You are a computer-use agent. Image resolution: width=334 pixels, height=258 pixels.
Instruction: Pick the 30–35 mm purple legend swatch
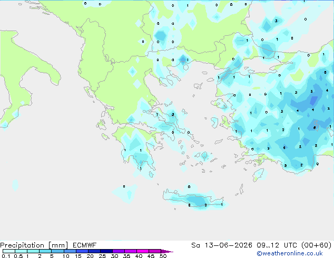(x=118, y=251)
